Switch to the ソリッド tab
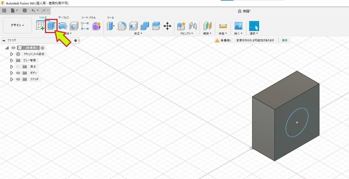The image size is (349, 179). [43, 18]
